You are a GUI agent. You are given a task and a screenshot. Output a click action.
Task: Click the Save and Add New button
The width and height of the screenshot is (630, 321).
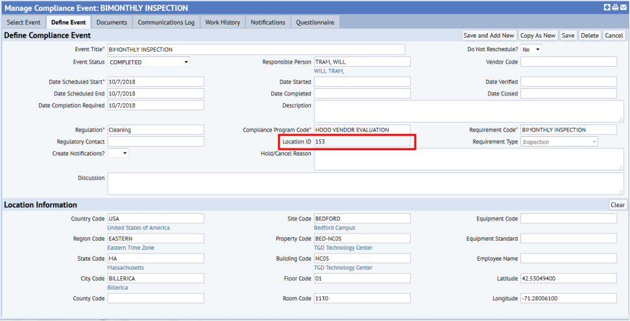(489, 36)
